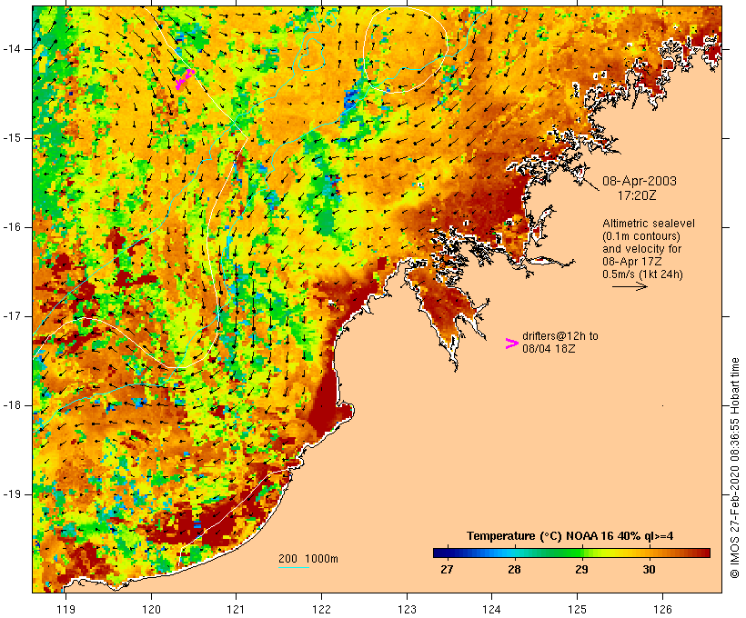Click the '(0.1m contours)' text
This screenshot has height=618, width=746.
(640, 236)
